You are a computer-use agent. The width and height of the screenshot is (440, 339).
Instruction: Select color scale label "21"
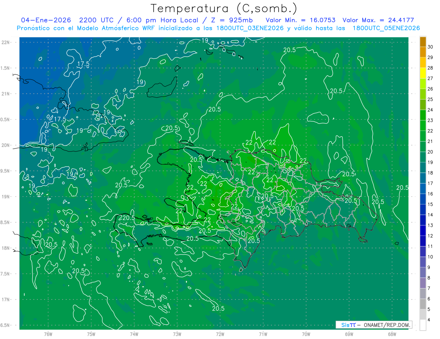(x=430, y=141)
